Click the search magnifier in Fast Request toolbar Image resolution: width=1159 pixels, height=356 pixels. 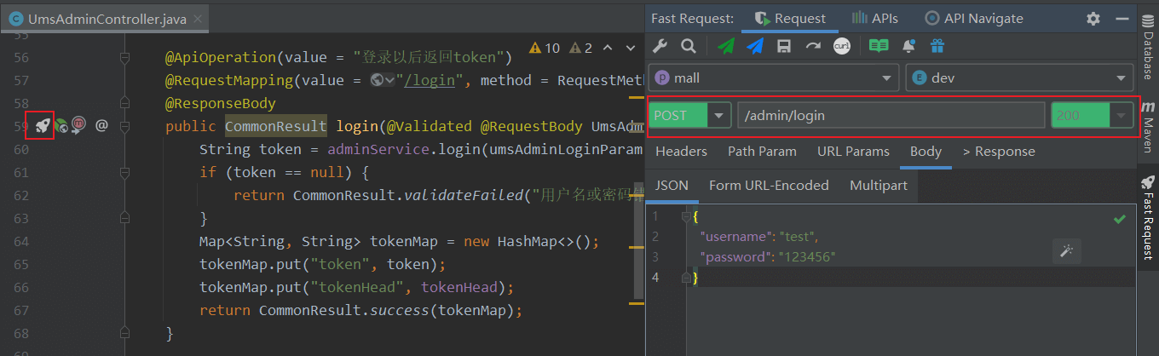pyautogui.click(x=688, y=46)
